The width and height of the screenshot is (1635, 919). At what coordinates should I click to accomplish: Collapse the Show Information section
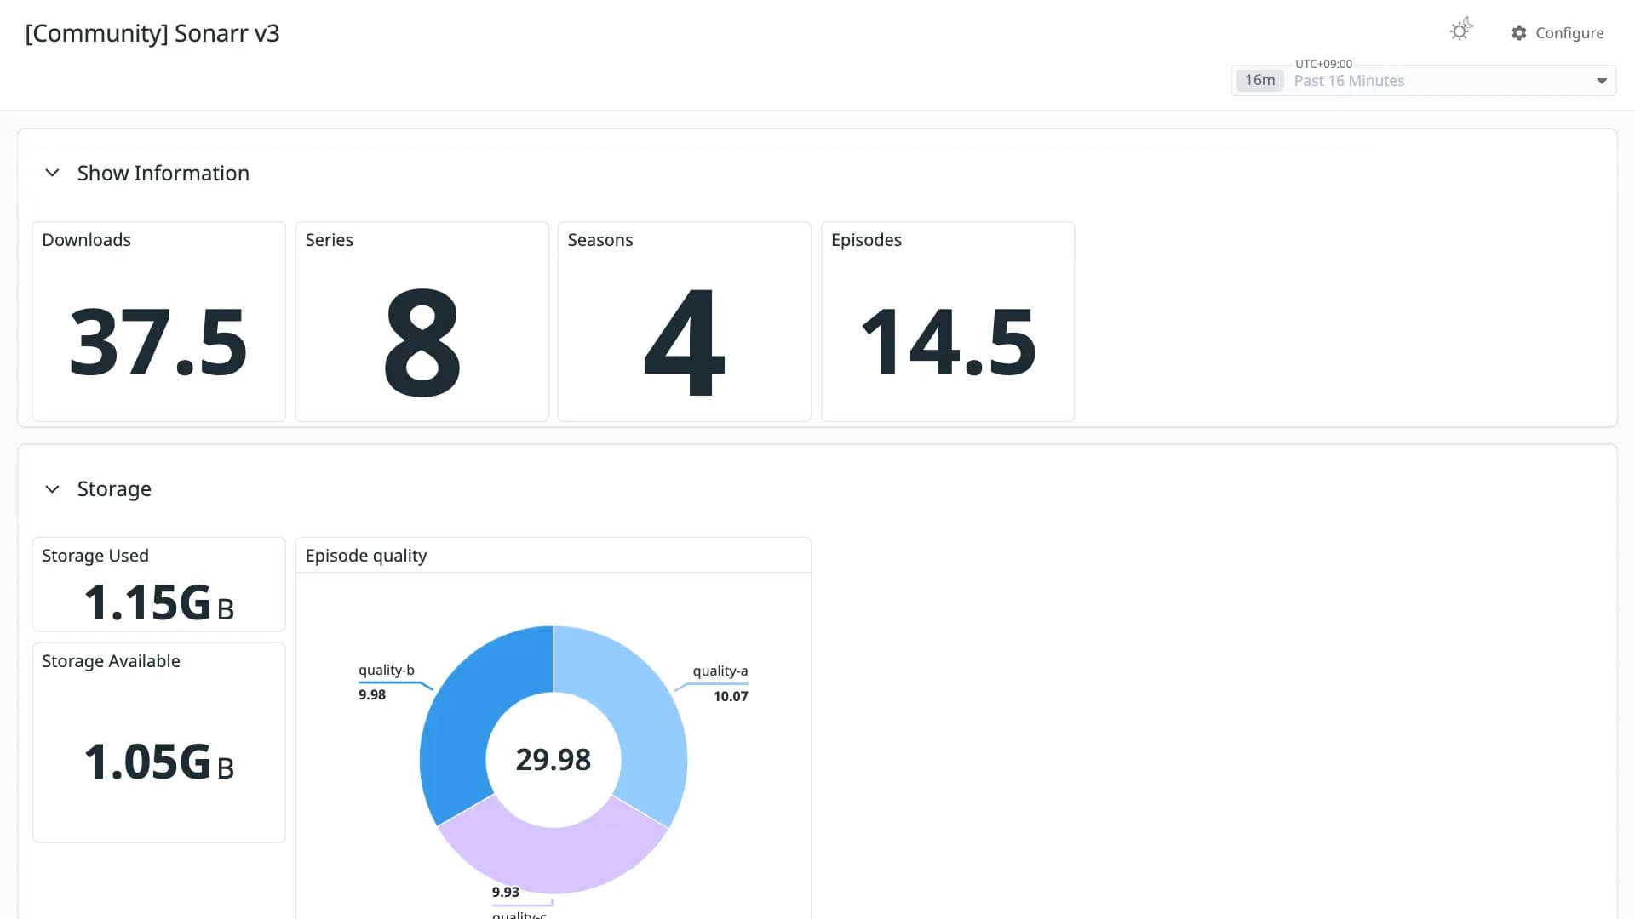[52, 173]
